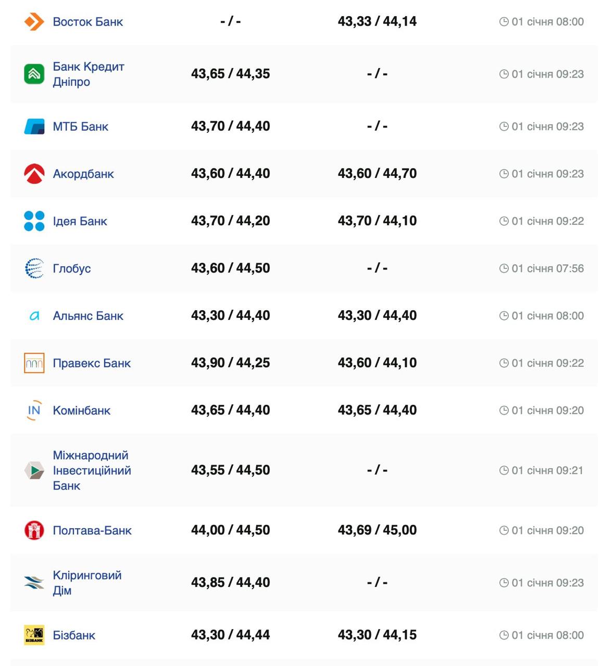Screen dimensions: 601x666
Task: Open the Альянс Банк link
Action: point(88,316)
